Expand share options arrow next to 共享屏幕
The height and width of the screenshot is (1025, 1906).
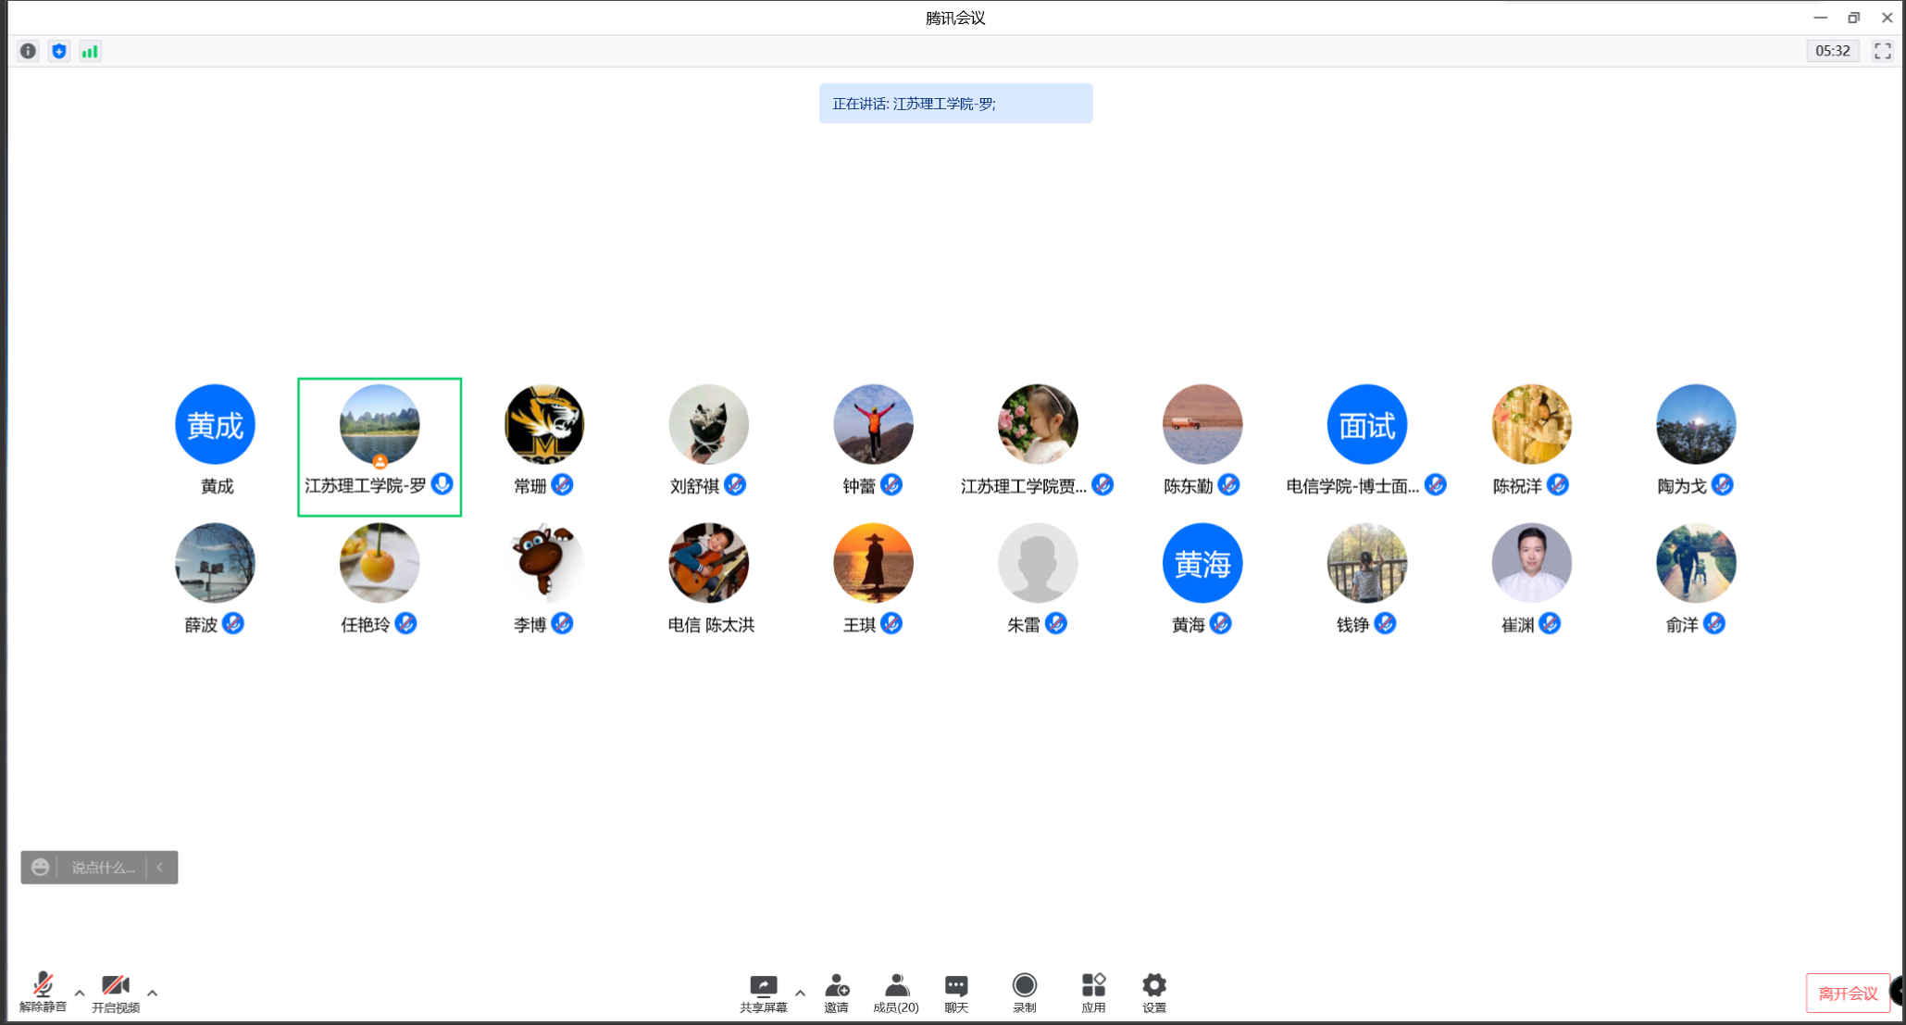click(800, 993)
